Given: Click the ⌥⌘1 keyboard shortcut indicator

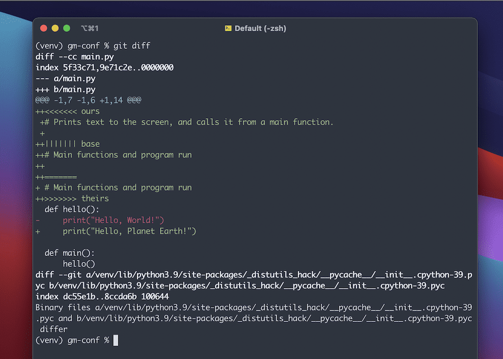Looking at the screenshot, I should pos(89,28).
